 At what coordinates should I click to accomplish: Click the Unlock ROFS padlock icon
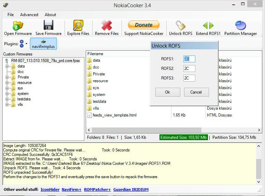(181, 25)
